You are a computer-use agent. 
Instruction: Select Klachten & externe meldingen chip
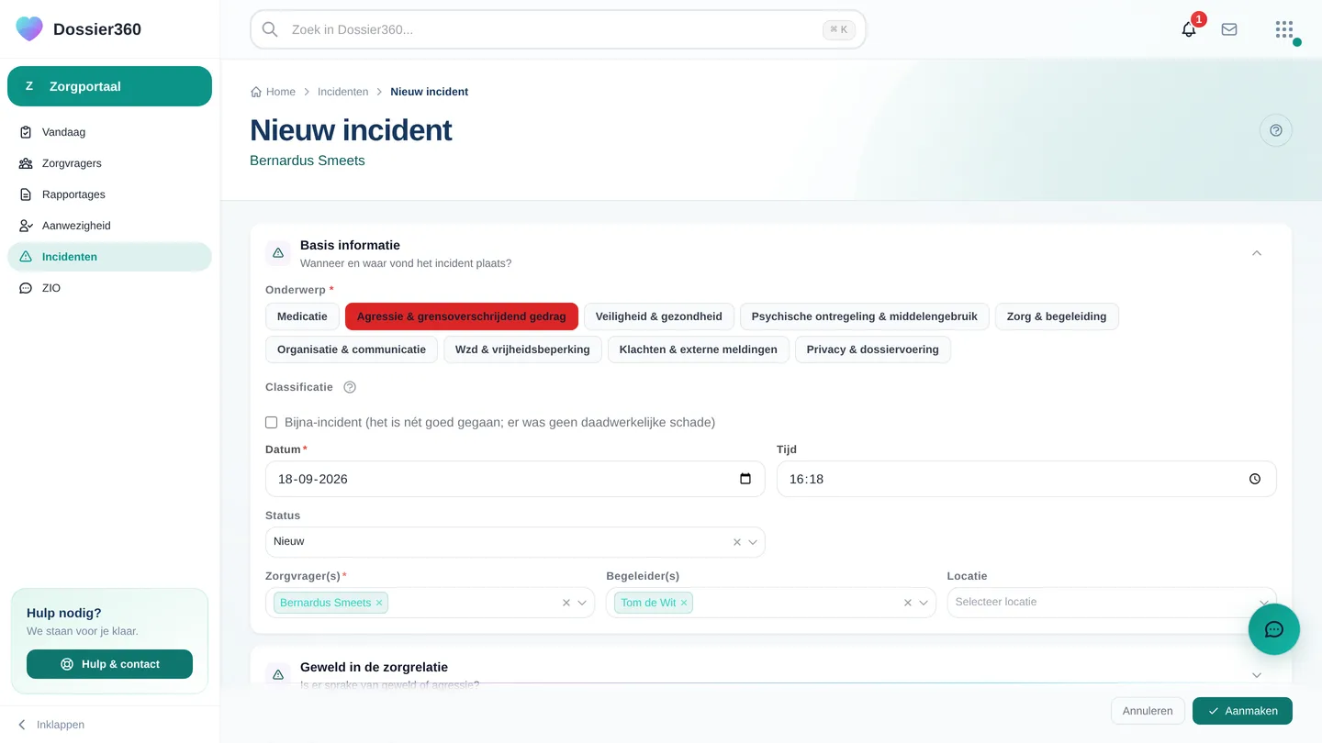pos(699,349)
